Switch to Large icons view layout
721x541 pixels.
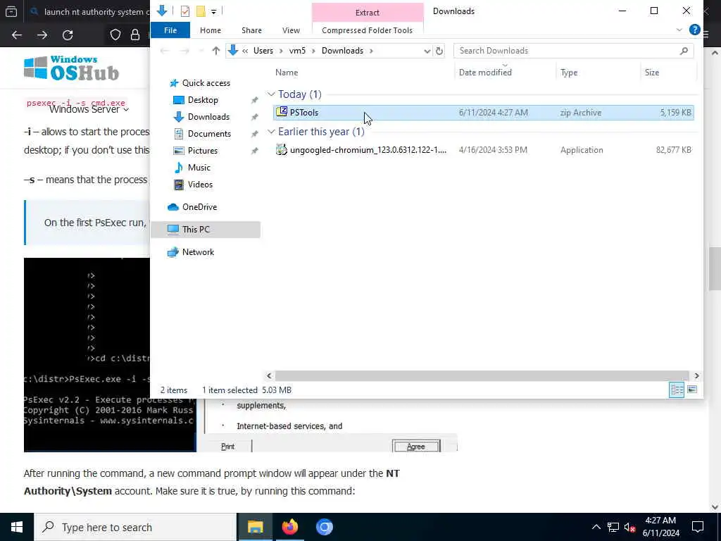[x=692, y=390]
